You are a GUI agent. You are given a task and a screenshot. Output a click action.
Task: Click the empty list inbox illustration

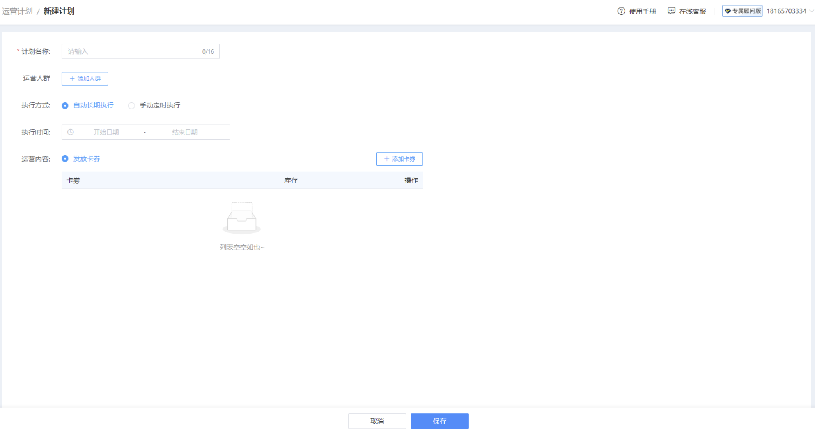242,218
